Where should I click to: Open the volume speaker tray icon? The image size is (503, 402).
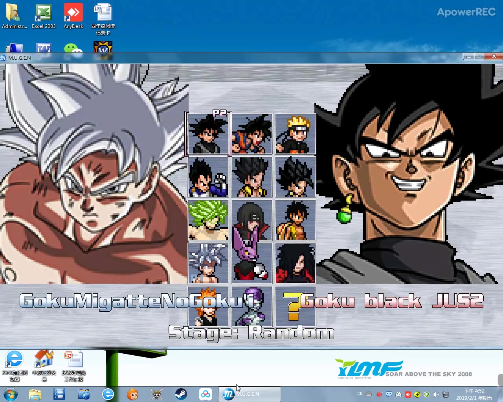(x=436, y=394)
